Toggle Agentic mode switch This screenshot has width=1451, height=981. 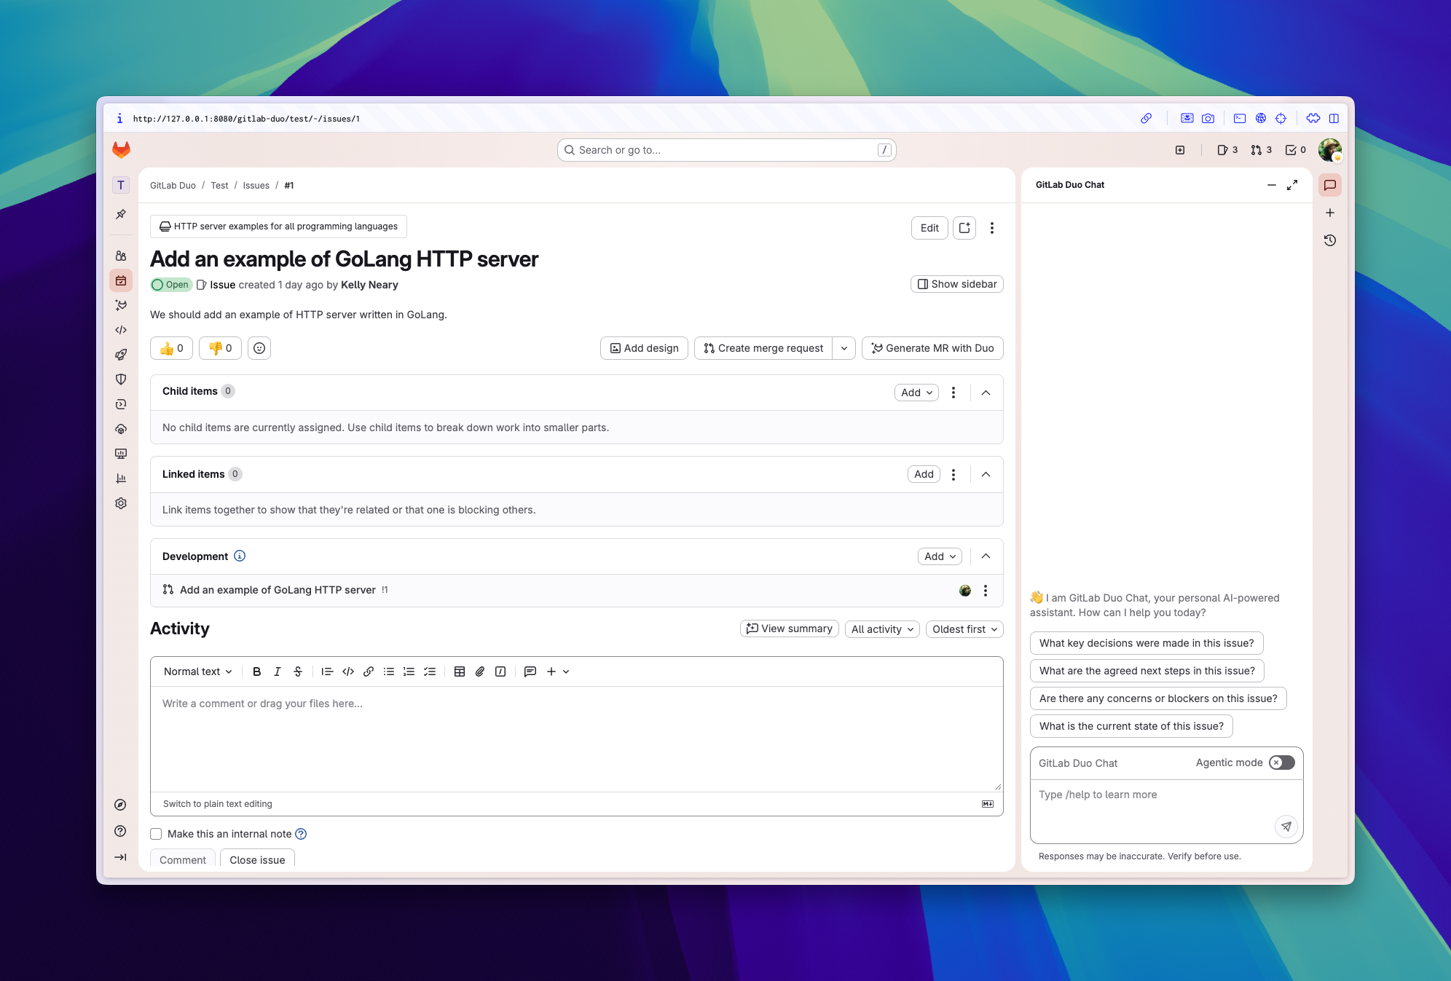[x=1281, y=763]
